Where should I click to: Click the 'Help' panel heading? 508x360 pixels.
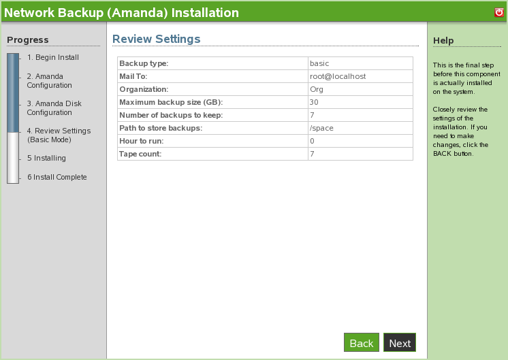443,40
